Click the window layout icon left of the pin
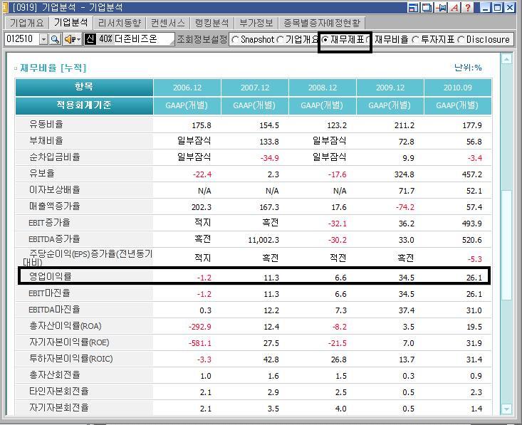Image resolution: width=522 pixels, height=425 pixels. tap(414, 8)
